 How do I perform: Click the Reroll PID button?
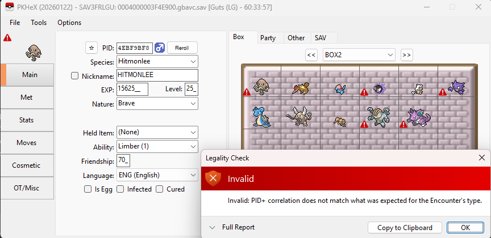(182, 48)
